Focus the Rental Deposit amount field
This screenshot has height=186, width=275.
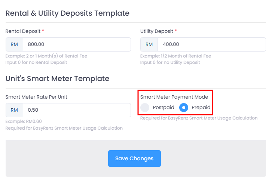click(x=77, y=44)
